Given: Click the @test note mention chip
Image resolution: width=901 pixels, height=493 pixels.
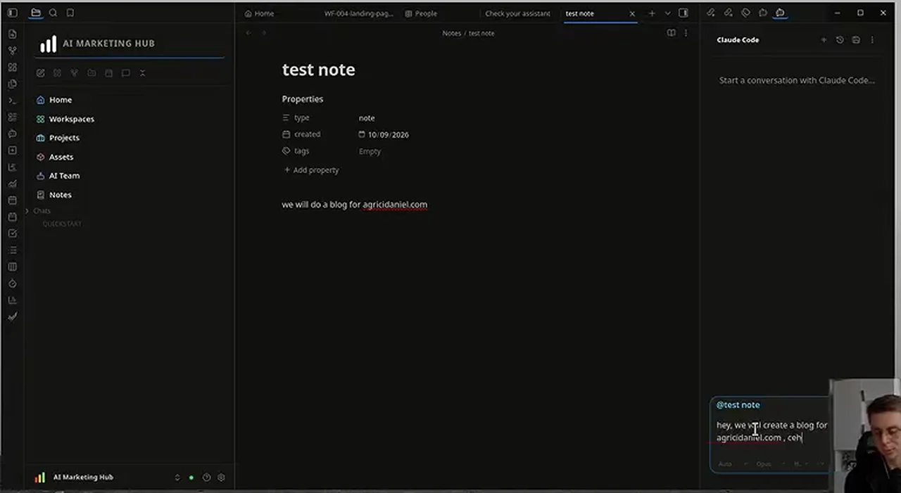Looking at the screenshot, I should pyautogui.click(x=738, y=405).
